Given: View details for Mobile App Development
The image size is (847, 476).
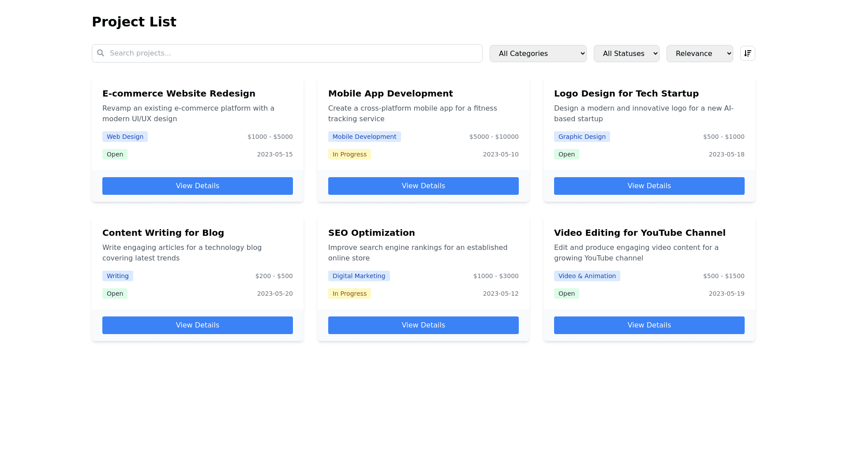Looking at the screenshot, I should [x=423, y=186].
